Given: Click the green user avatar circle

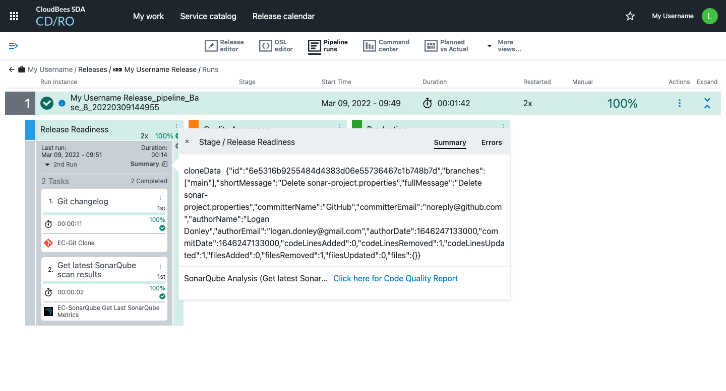Looking at the screenshot, I should click(709, 16).
